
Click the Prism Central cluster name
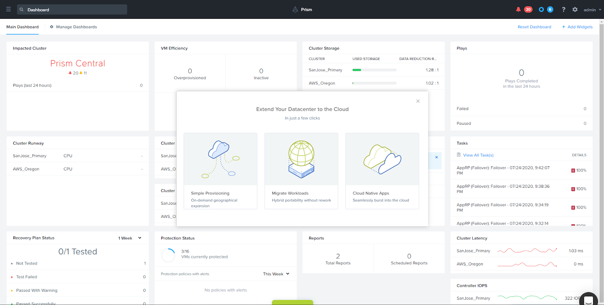(78, 63)
